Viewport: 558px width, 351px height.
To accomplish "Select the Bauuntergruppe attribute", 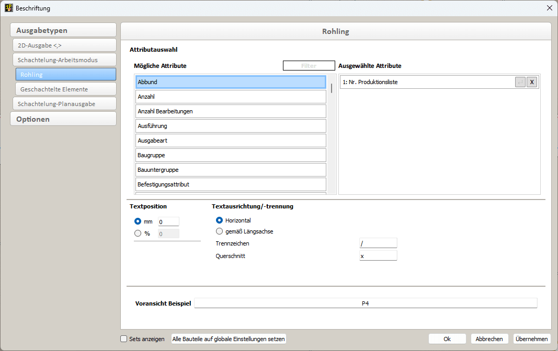I will pos(231,170).
